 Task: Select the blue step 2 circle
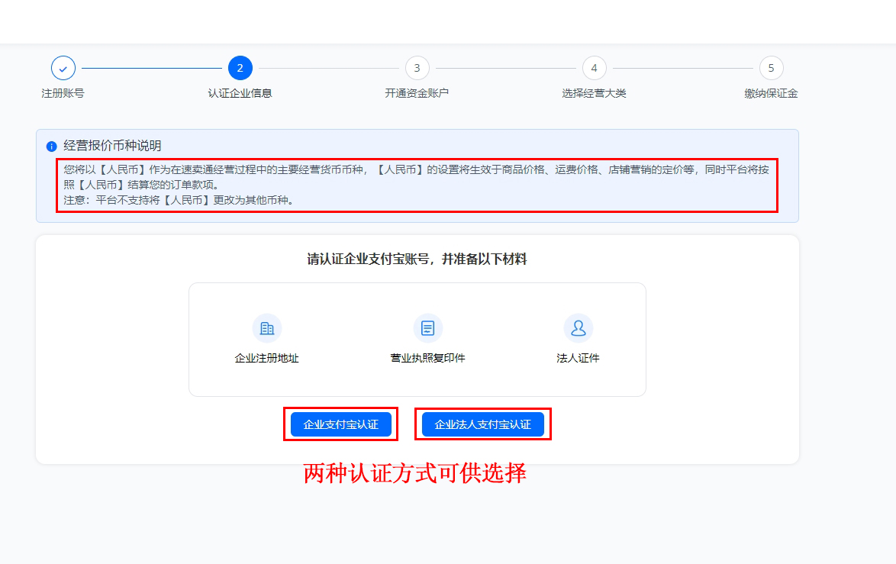coord(240,68)
